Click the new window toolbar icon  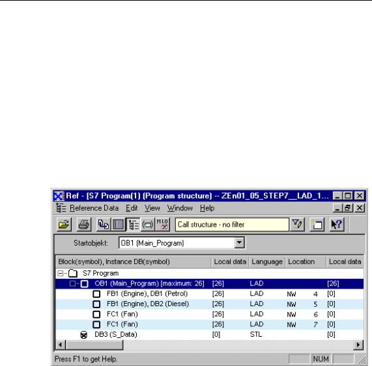coord(317,224)
